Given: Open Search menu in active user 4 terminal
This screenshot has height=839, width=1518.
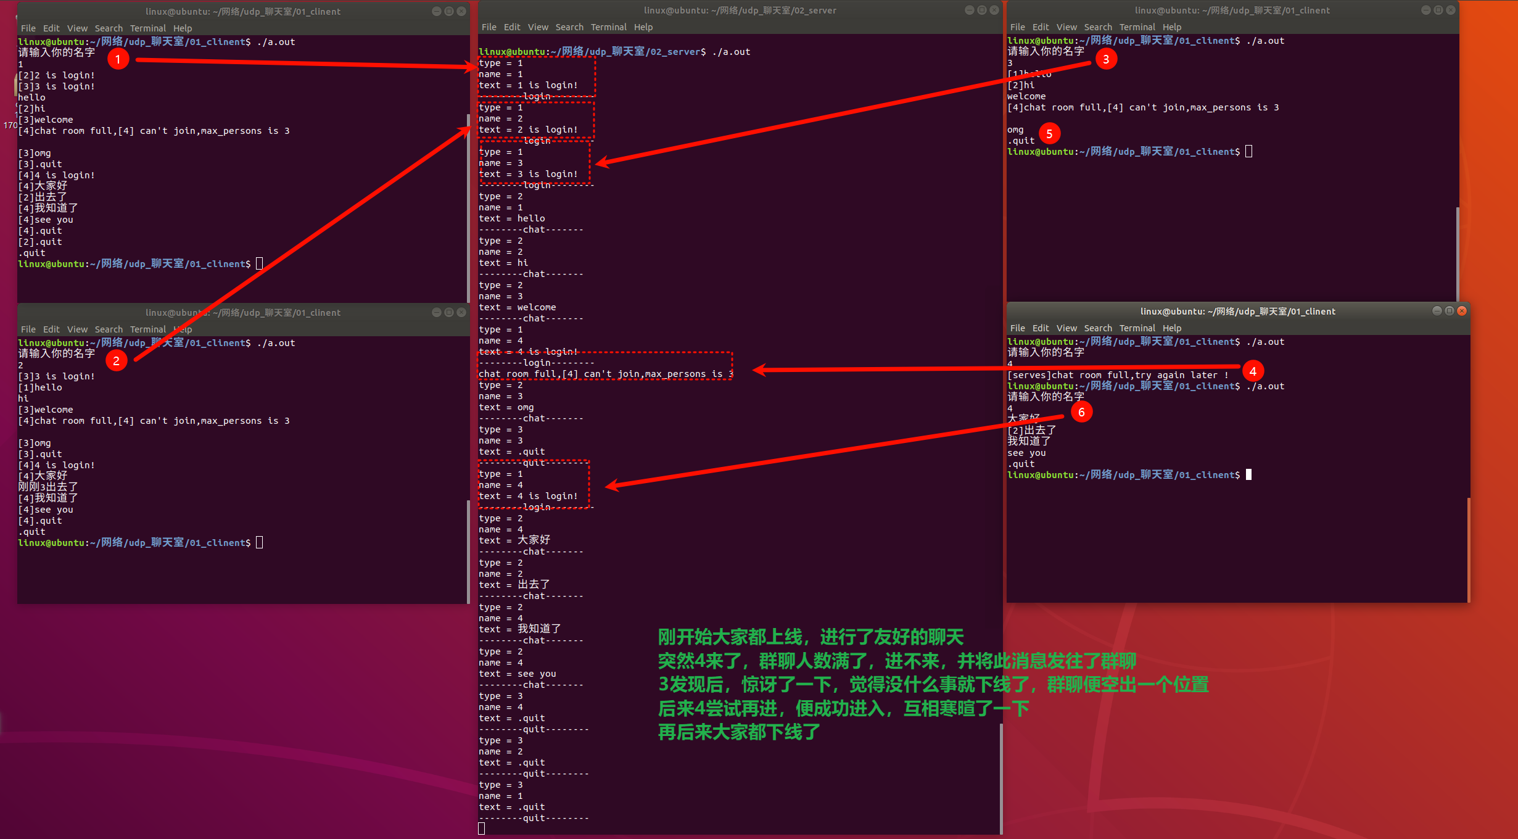Looking at the screenshot, I should 1097,328.
